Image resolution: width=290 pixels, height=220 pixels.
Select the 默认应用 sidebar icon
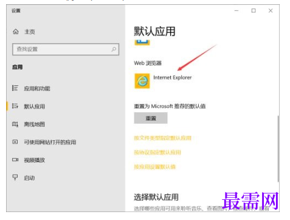click(15, 106)
